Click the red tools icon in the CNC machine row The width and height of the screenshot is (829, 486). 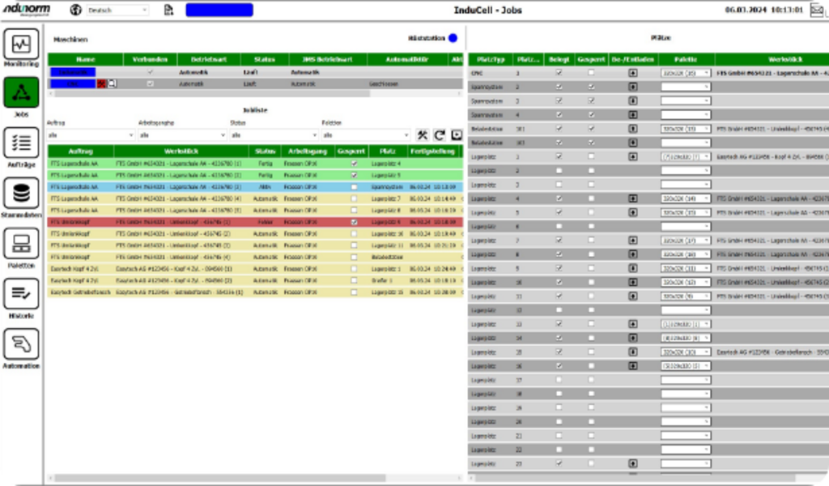pos(101,83)
